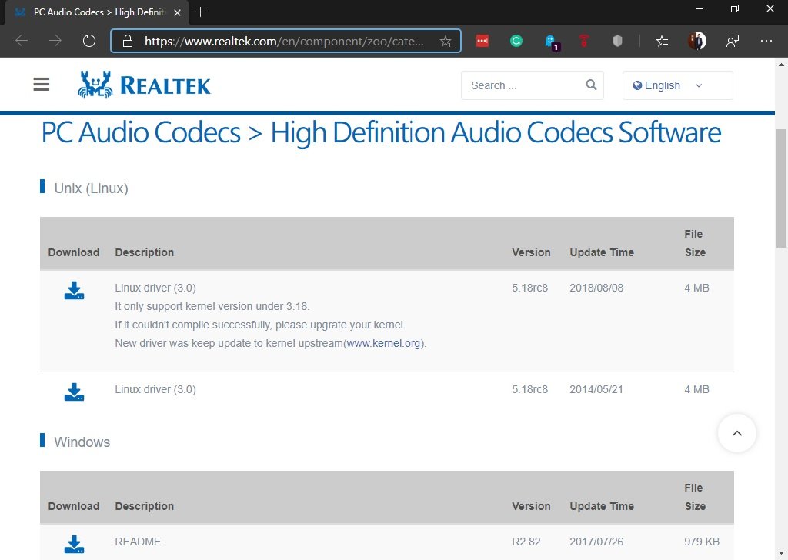Download the README R2.82 file

(75, 544)
